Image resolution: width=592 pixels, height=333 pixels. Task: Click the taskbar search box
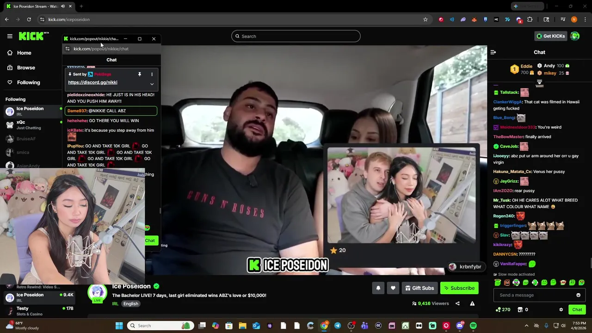(160, 326)
